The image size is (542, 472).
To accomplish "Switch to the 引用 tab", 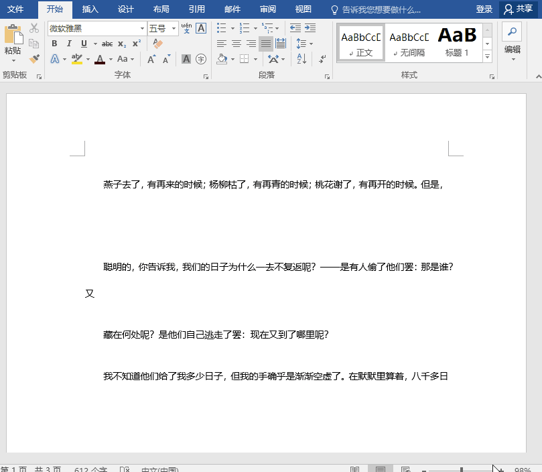I will 197,9.
